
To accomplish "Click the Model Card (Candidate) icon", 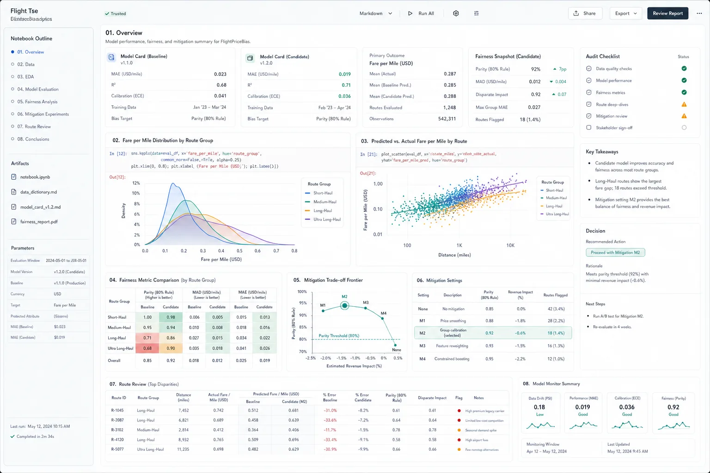I will 250,58.
